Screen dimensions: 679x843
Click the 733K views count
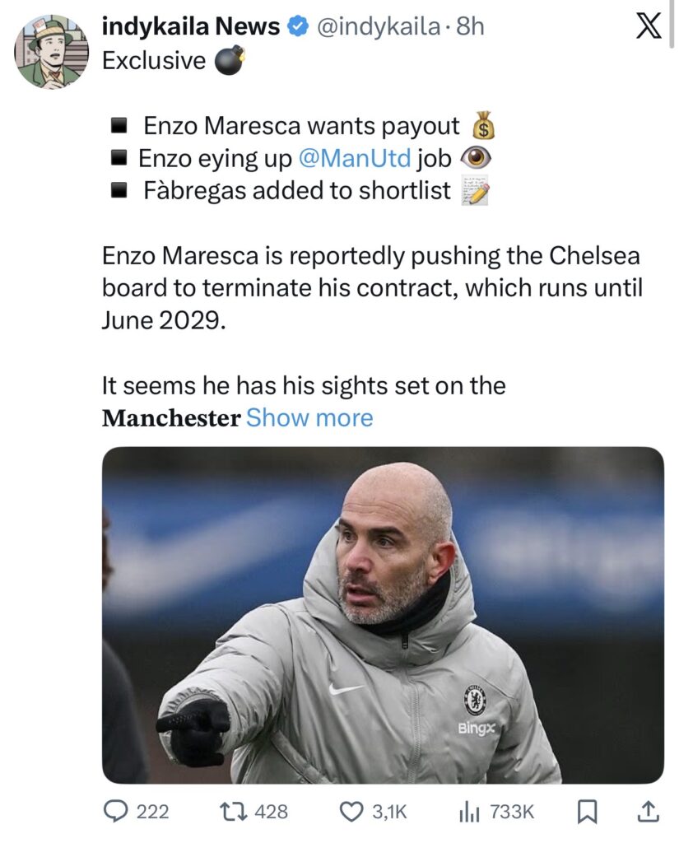tap(512, 812)
